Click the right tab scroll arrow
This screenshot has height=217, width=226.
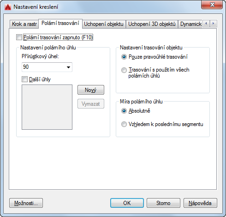pyautogui.click(x=213, y=24)
